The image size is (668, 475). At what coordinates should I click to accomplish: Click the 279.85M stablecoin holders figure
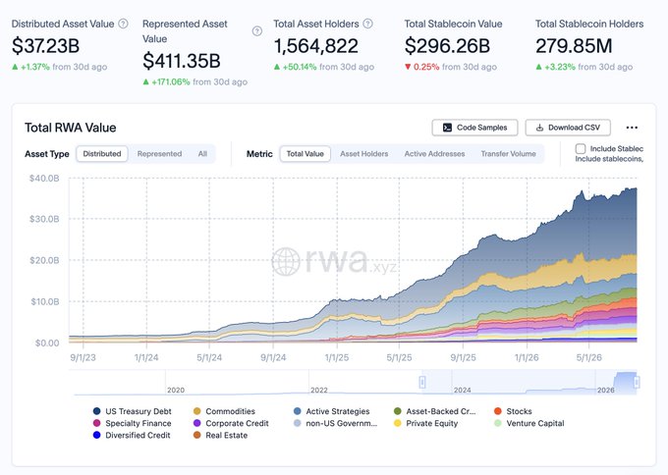[x=574, y=45]
